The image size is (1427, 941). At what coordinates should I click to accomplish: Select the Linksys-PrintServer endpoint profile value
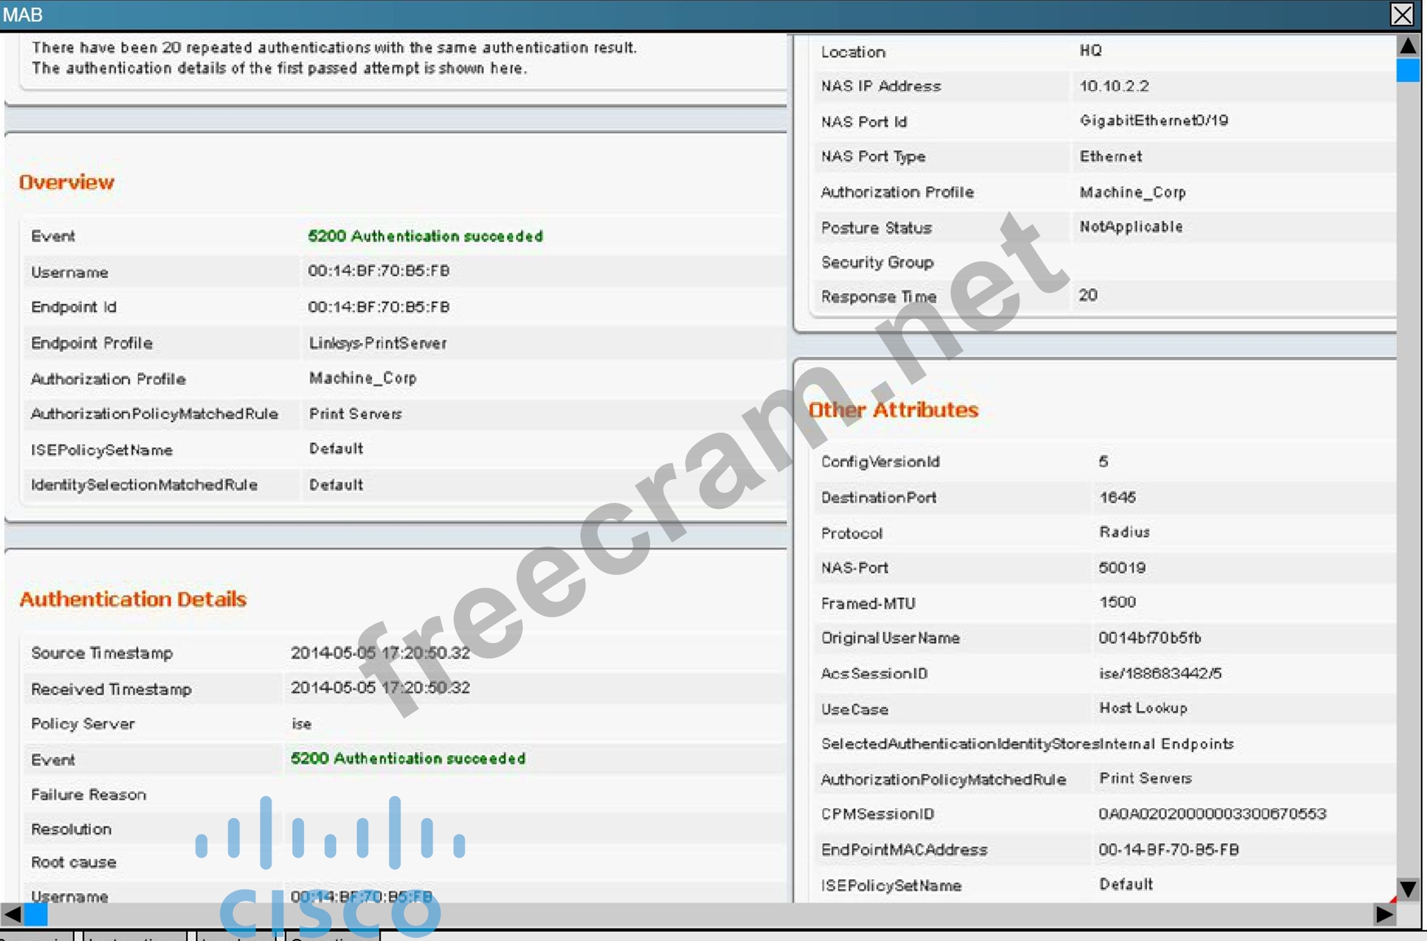click(x=378, y=343)
